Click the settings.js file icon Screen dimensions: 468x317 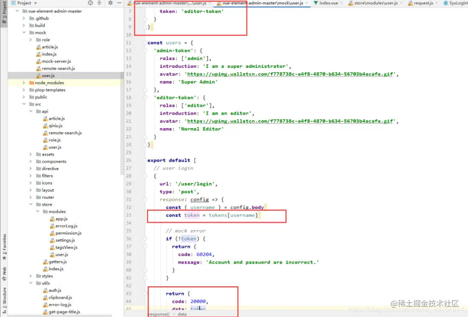click(52, 240)
